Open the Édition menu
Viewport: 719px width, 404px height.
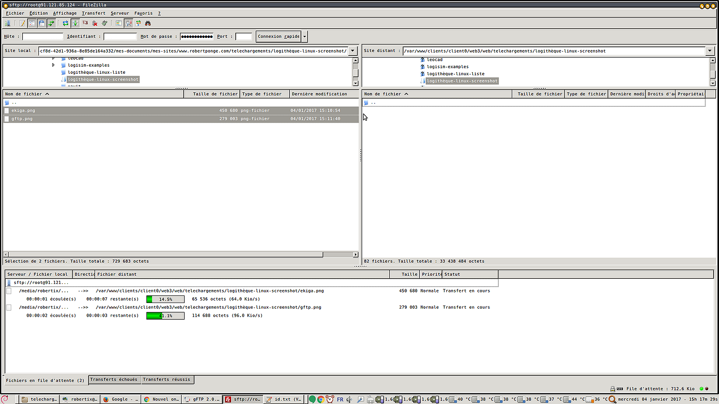tap(38, 13)
